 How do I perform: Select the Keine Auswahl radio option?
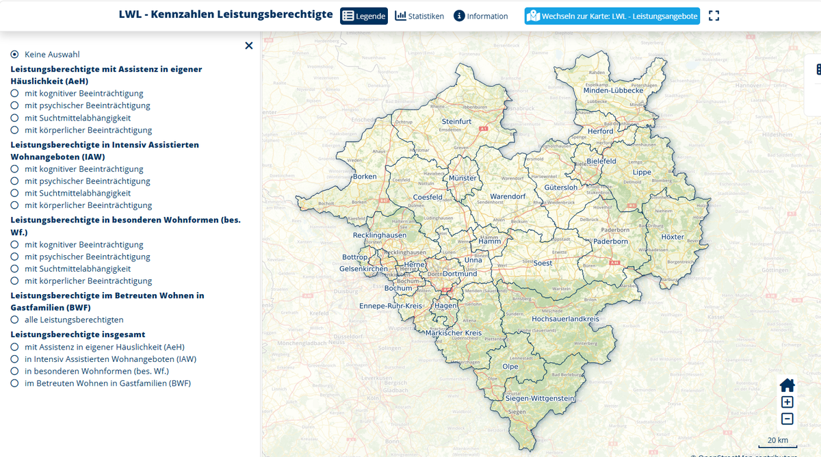[x=14, y=54]
